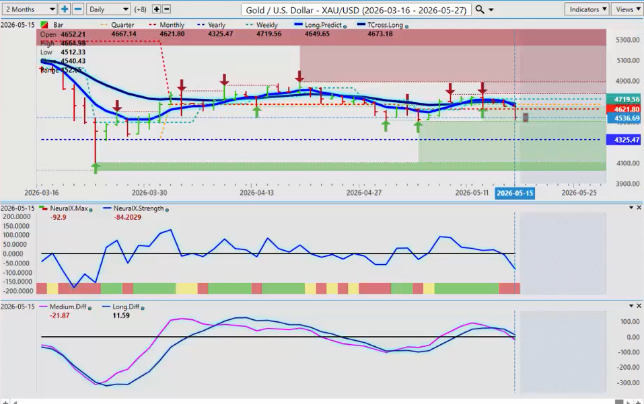Open the NeuralX panel options arrow

pos(631,208)
